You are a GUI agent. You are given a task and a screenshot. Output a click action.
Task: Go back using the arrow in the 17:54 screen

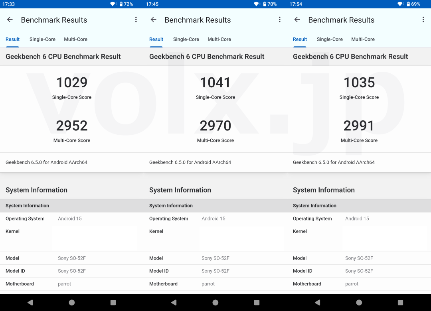[297, 20]
